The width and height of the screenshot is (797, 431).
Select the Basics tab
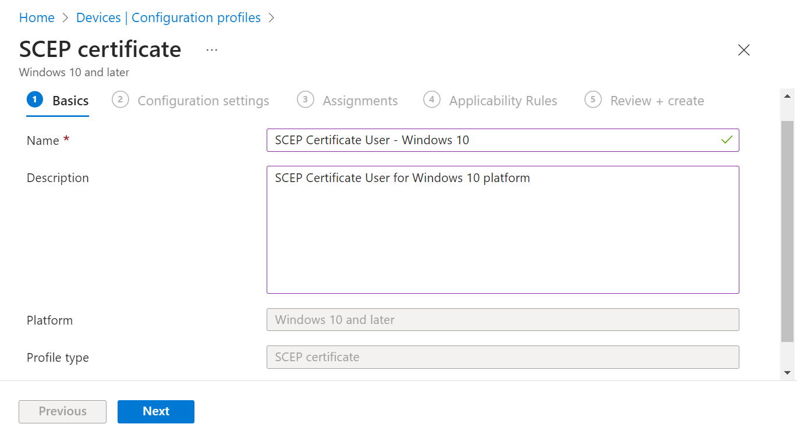click(70, 101)
